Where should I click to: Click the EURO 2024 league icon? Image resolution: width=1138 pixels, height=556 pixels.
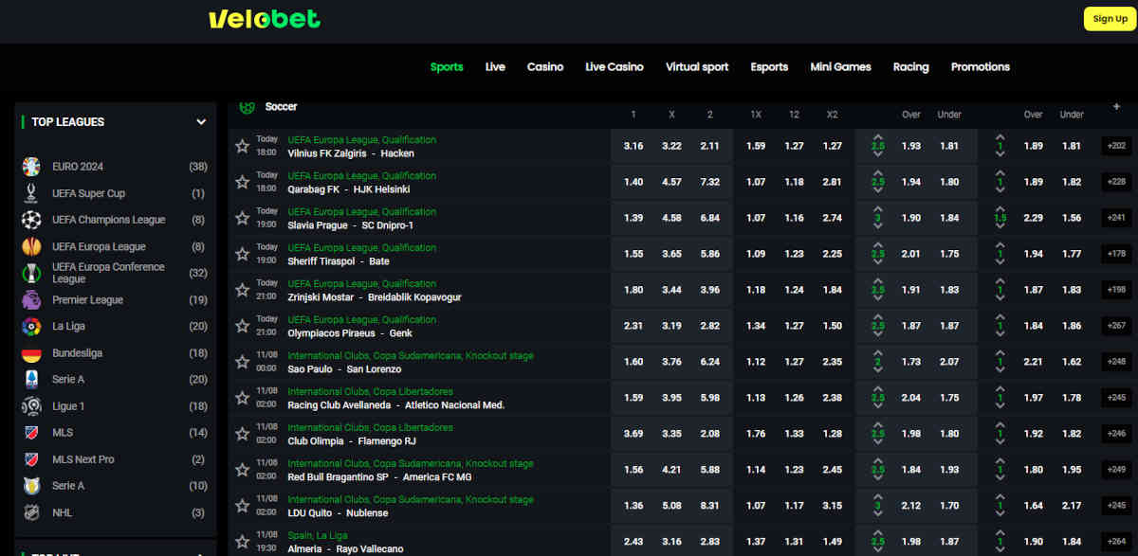31,167
